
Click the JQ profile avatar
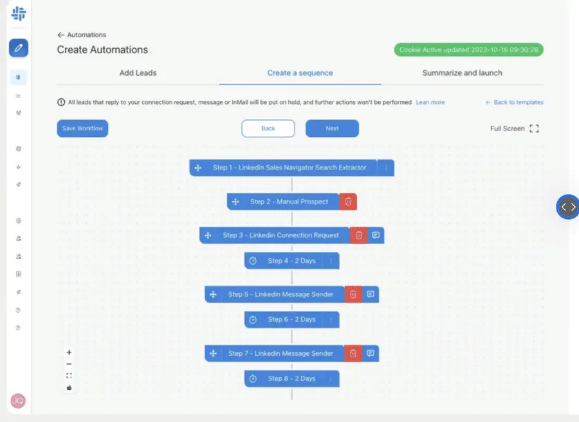pyautogui.click(x=18, y=401)
